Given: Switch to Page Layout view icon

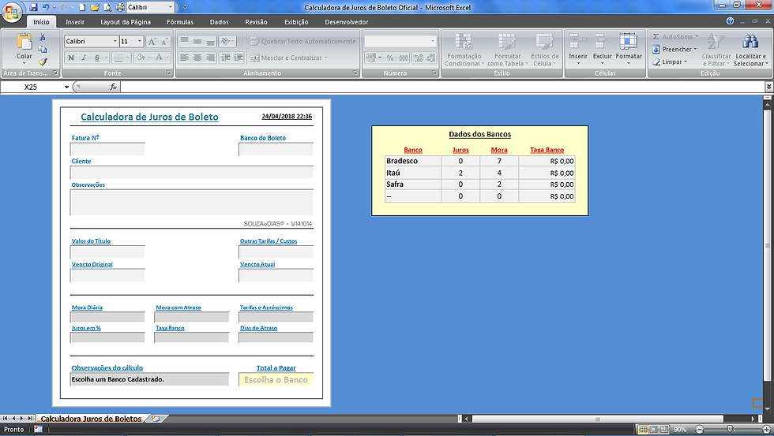Looking at the screenshot, I should (x=654, y=429).
